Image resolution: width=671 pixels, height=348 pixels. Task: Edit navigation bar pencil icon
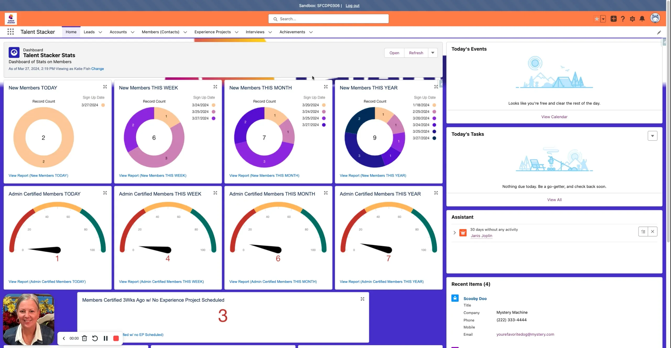pos(659,32)
